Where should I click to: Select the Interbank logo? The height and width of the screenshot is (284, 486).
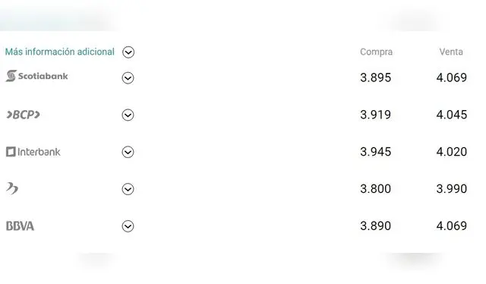pos(33,152)
